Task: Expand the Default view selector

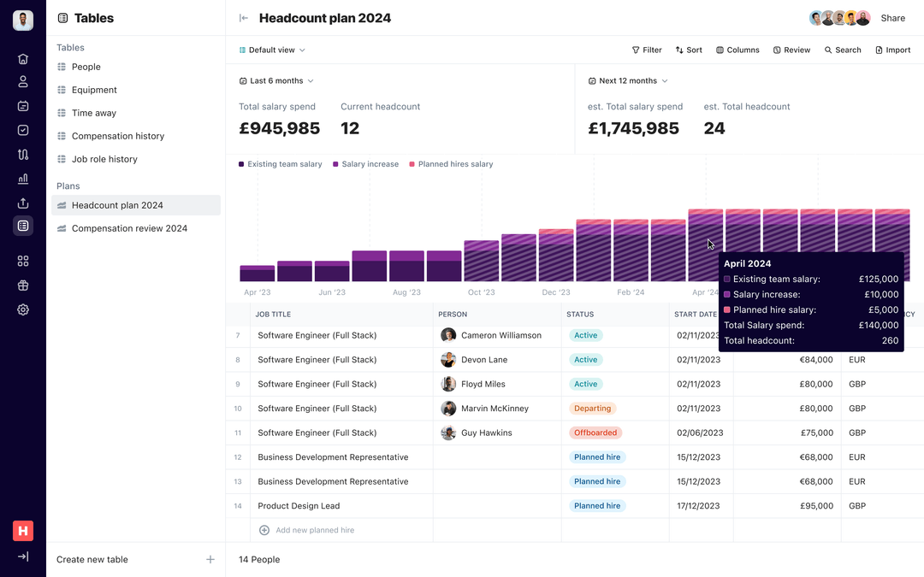Action: [x=271, y=50]
